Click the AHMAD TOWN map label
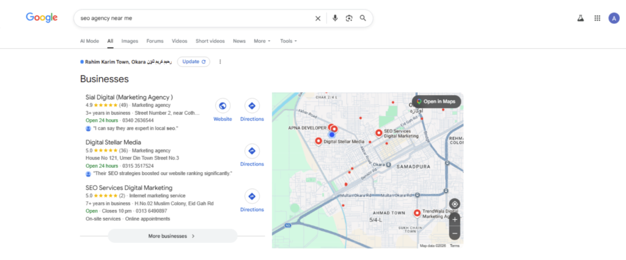Viewport: 626px width, 260px height. [x=388, y=213]
